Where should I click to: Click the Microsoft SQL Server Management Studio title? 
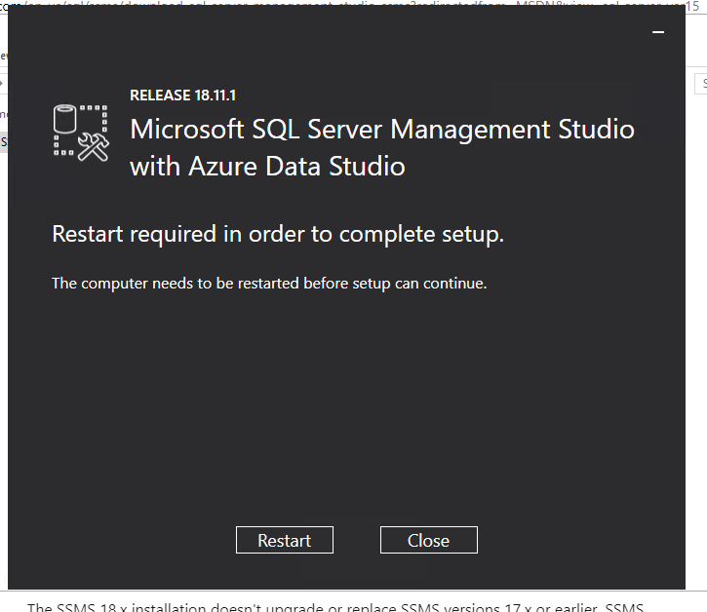click(x=382, y=130)
